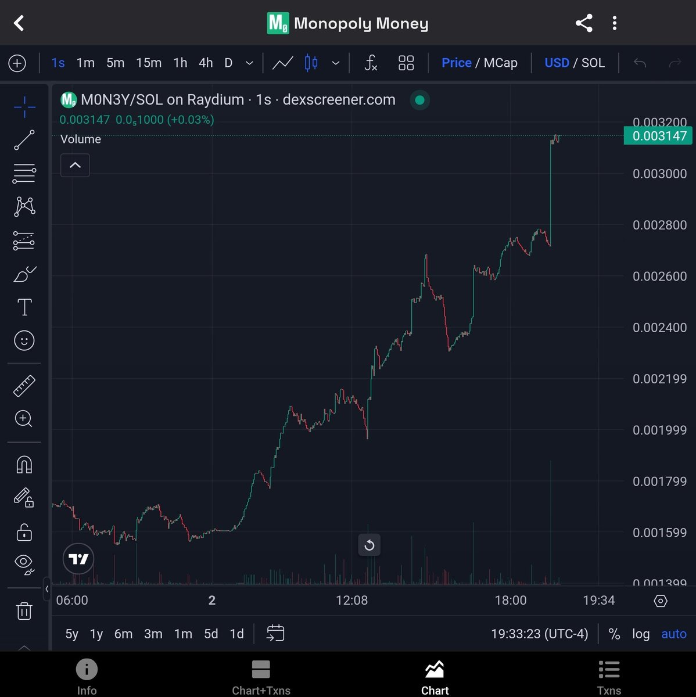Screen dimensions: 696x697
Task: Collapse the drawing toolbar side arrow
Action: pos(47,589)
